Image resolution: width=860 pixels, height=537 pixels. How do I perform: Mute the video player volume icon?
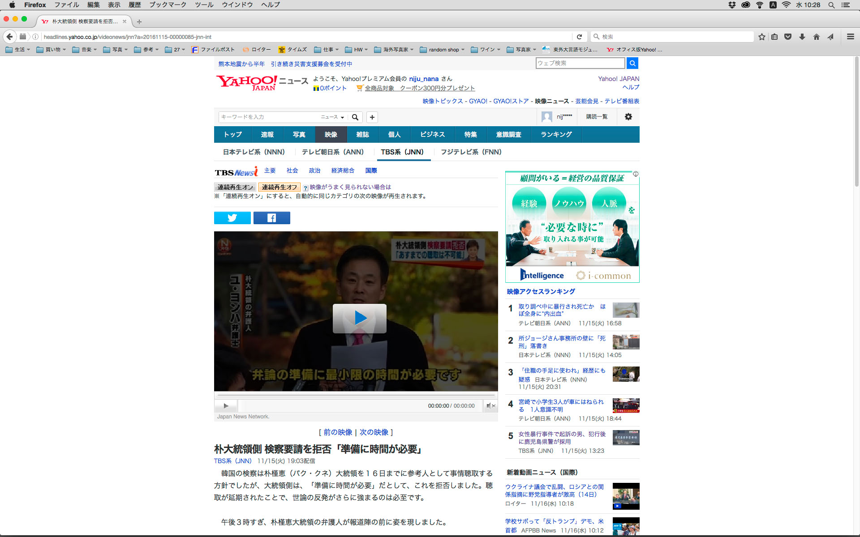490,406
